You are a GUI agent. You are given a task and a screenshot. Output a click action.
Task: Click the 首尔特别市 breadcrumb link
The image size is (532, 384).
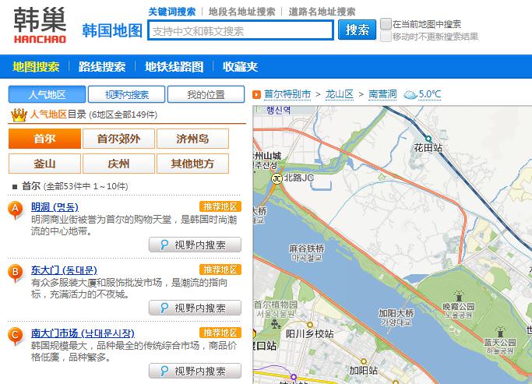pos(287,94)
